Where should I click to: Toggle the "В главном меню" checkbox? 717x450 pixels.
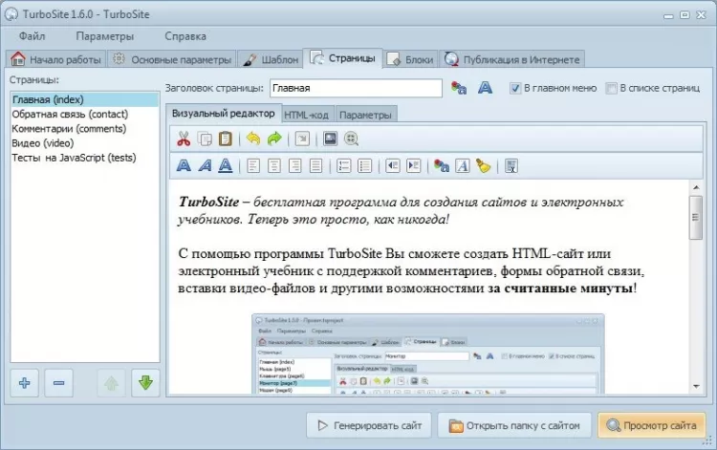pos(515,88)
